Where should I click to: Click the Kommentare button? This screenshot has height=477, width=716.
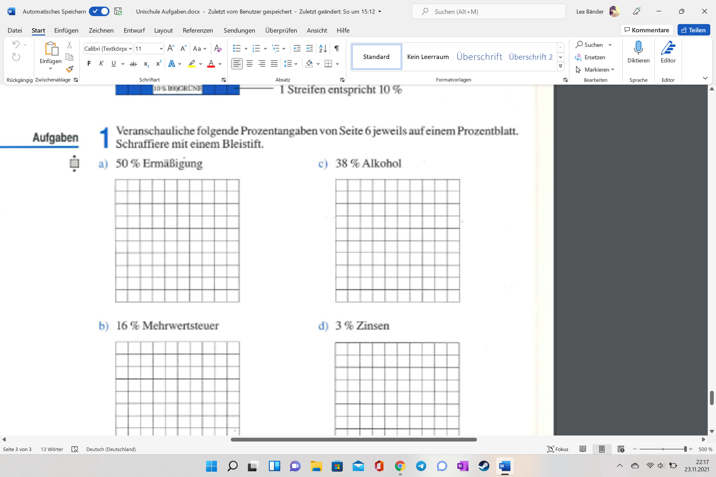647,30
